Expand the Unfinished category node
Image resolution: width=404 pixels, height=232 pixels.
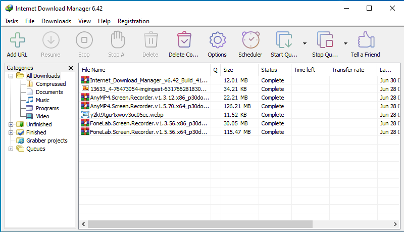pyautogui.click(x=11, y=124)
